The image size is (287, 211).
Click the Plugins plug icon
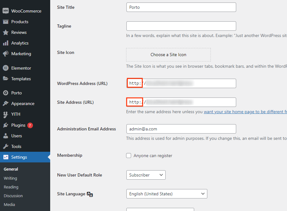[x=6, y=125]
